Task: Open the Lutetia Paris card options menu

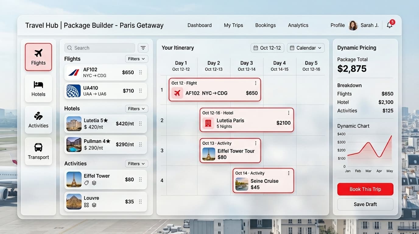Action: click(x=288, y=113)
